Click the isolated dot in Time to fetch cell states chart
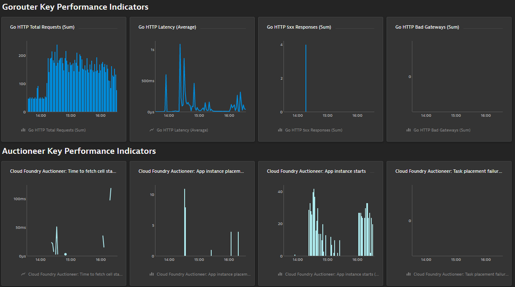The image size is (515, 287). (x=65, y=254)
